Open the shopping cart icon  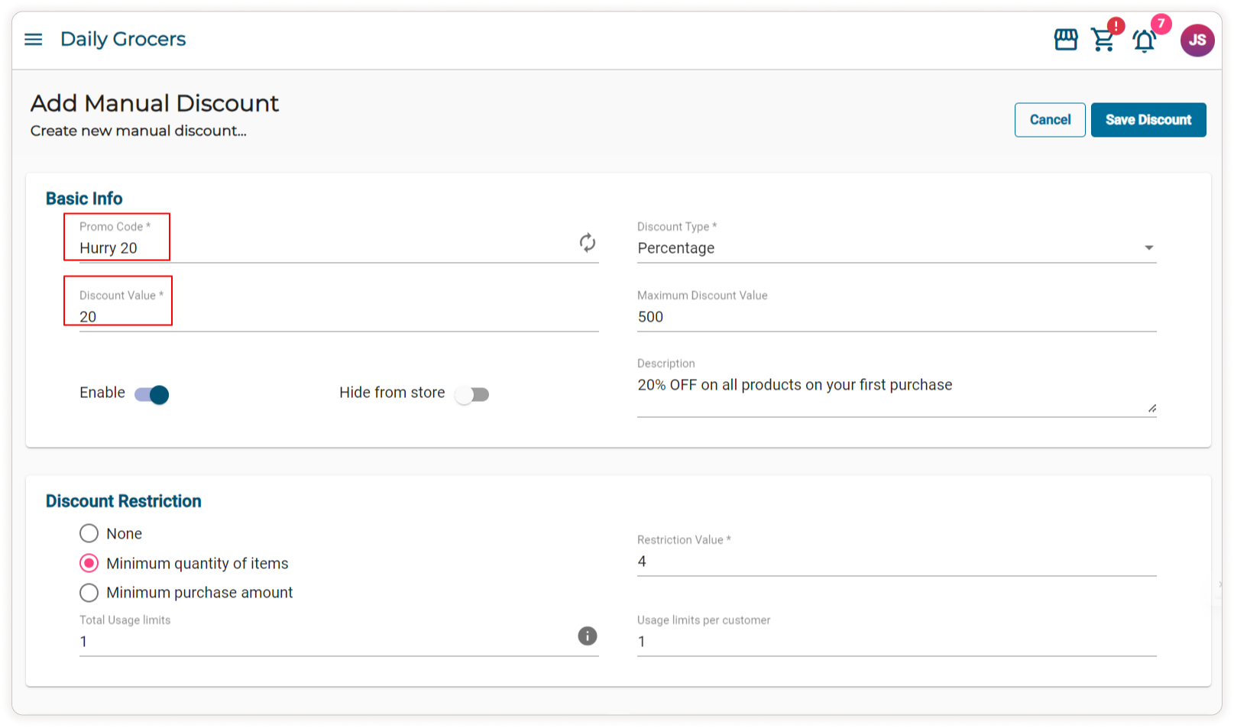click(x=1103, y=40)
